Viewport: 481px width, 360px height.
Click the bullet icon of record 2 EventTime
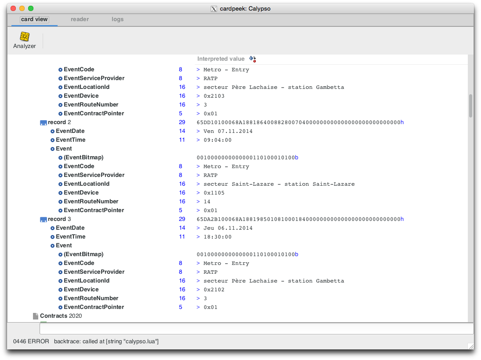click(x=52, y=140)
